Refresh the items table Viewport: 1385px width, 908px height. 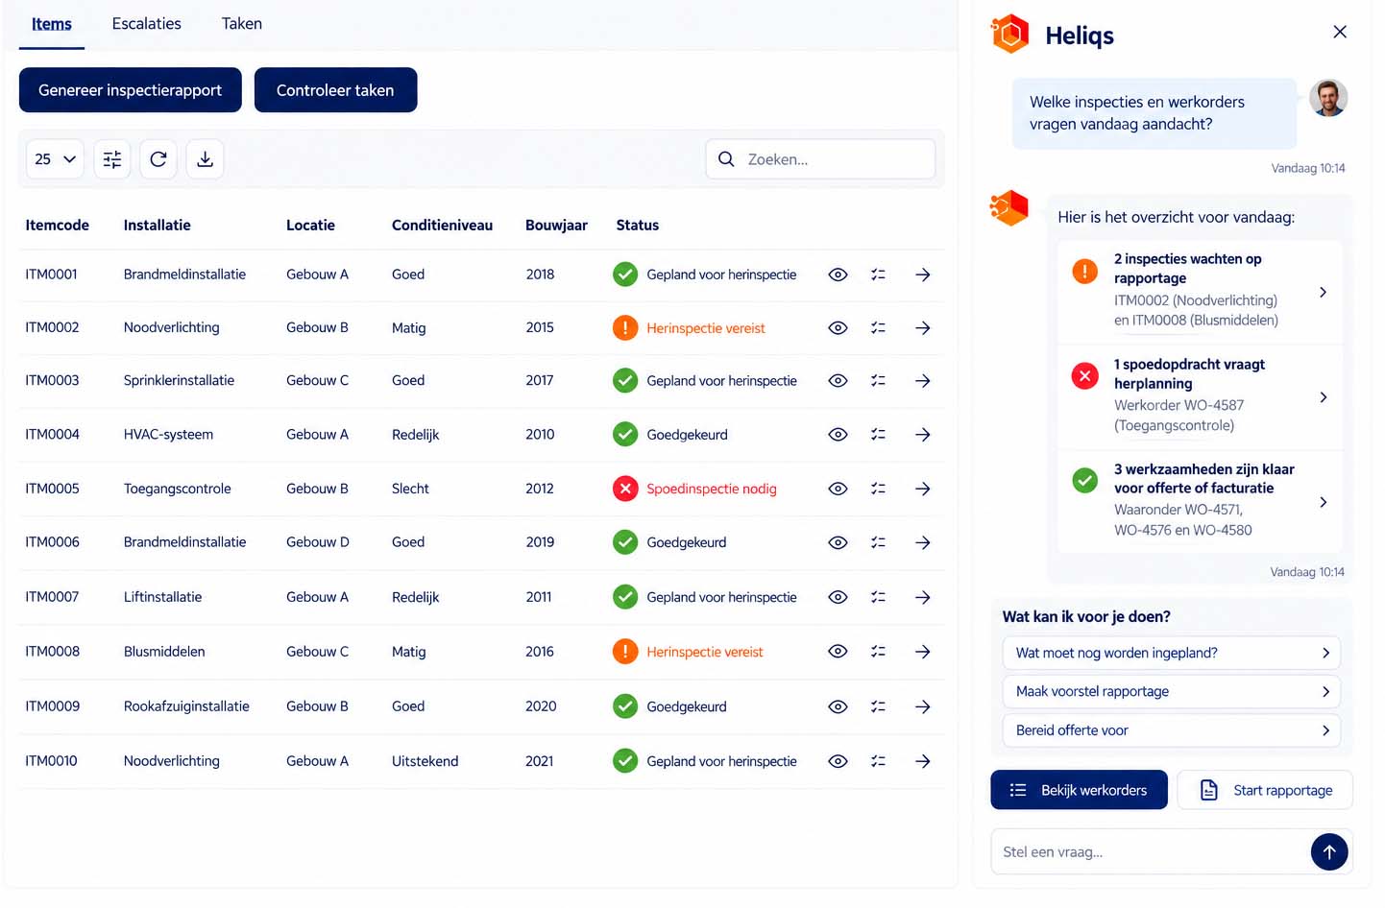158,159
